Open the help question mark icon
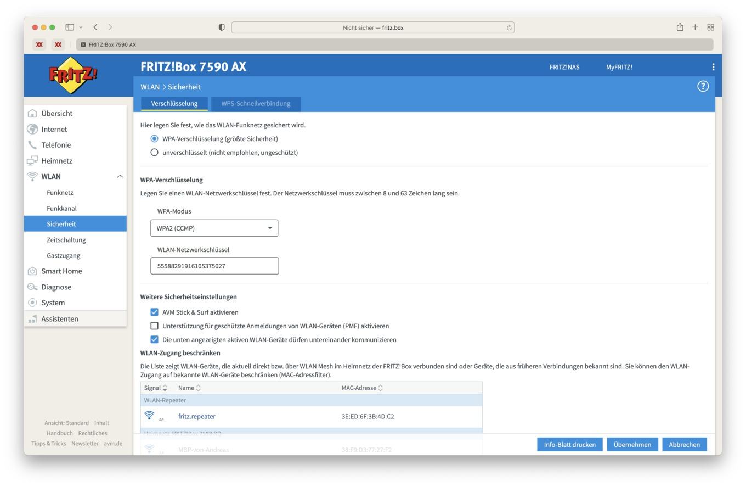Image resolution: width=746 pixels, height=487 pixels. click(x=703, y=86)
